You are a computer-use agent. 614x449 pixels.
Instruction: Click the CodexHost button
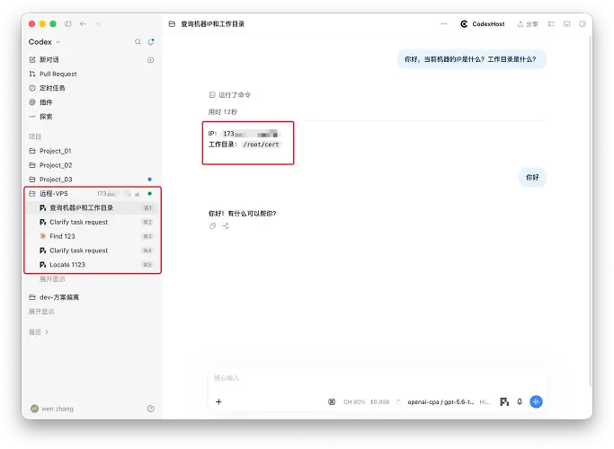point(483,24)
